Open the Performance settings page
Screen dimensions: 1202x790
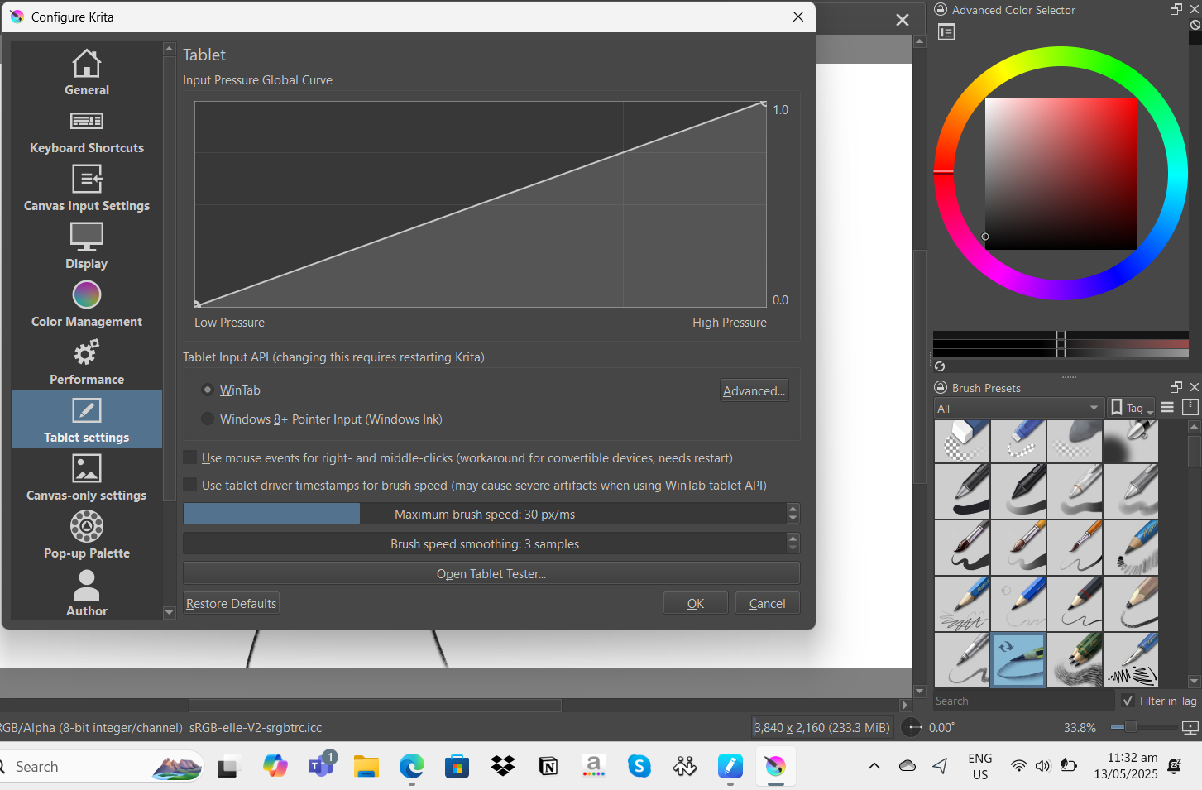(x=87, y=361)
